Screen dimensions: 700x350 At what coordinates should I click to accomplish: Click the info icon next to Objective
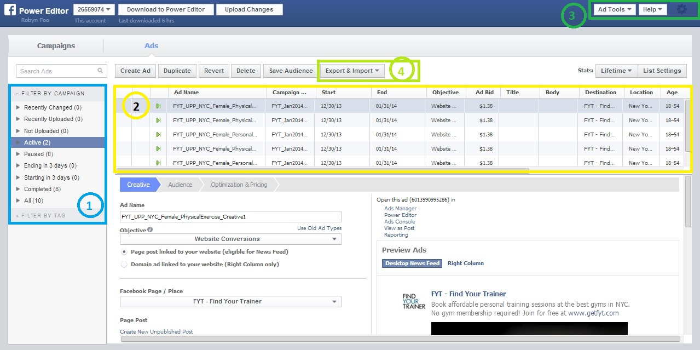pyautogui.click(x=150, y=230)
